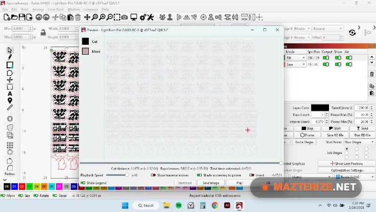Click the Optimization Settings button

(346, 170)
